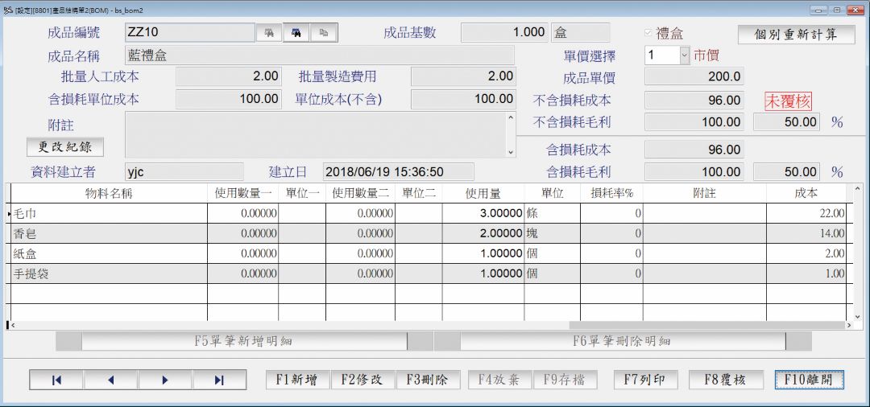Click F9存檔 save button
Image resolution: width=870 pixels, height=407 pixels.
tap(565, 380)
